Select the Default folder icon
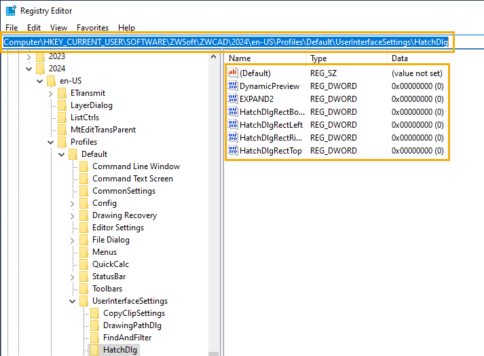Viewport: 484px width, 356px height. point(73,154)
